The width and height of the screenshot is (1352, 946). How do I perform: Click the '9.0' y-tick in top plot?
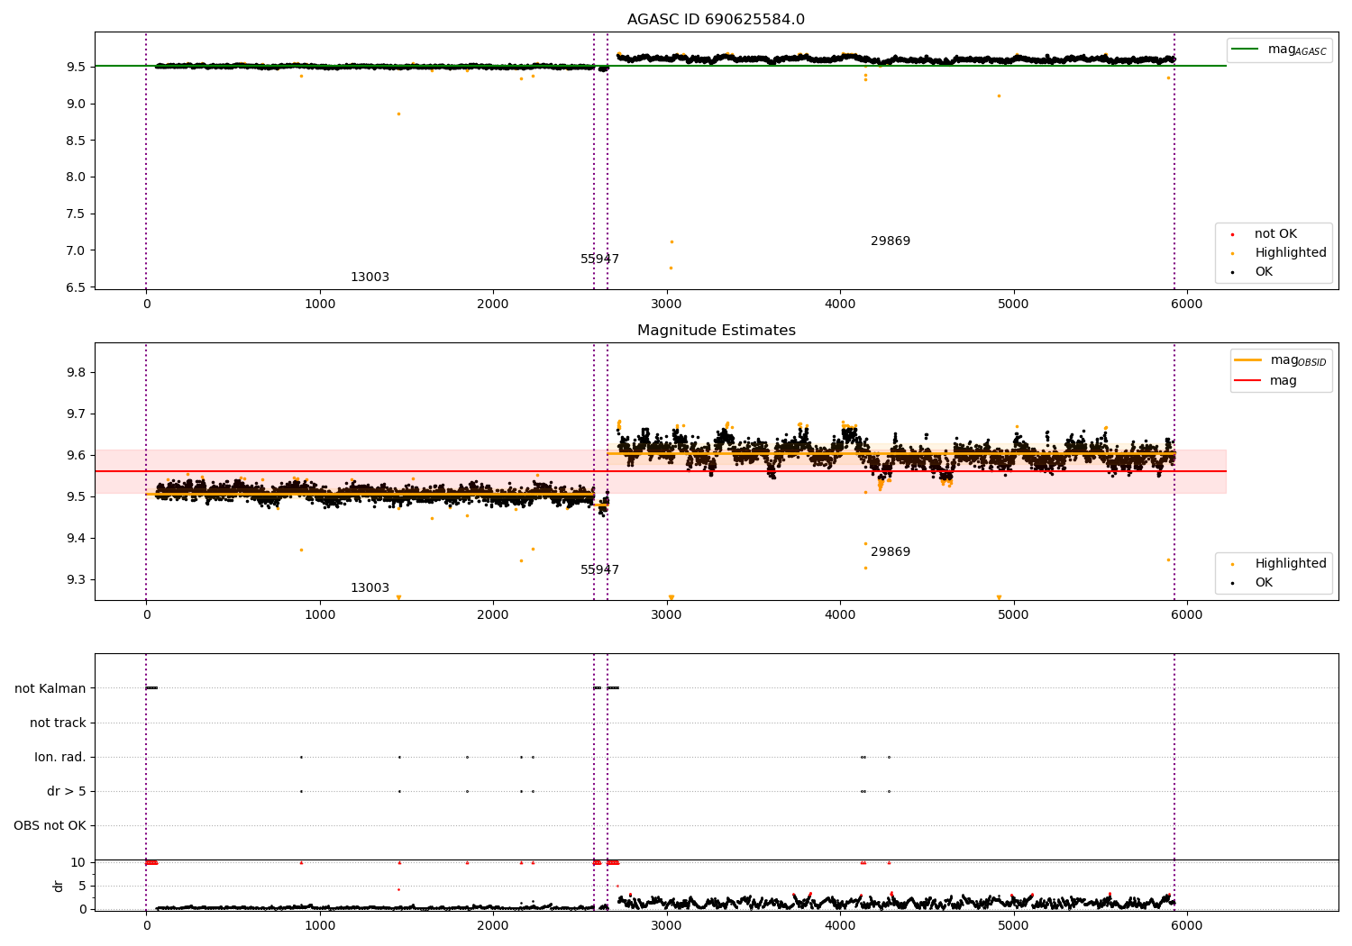(77, 104)
